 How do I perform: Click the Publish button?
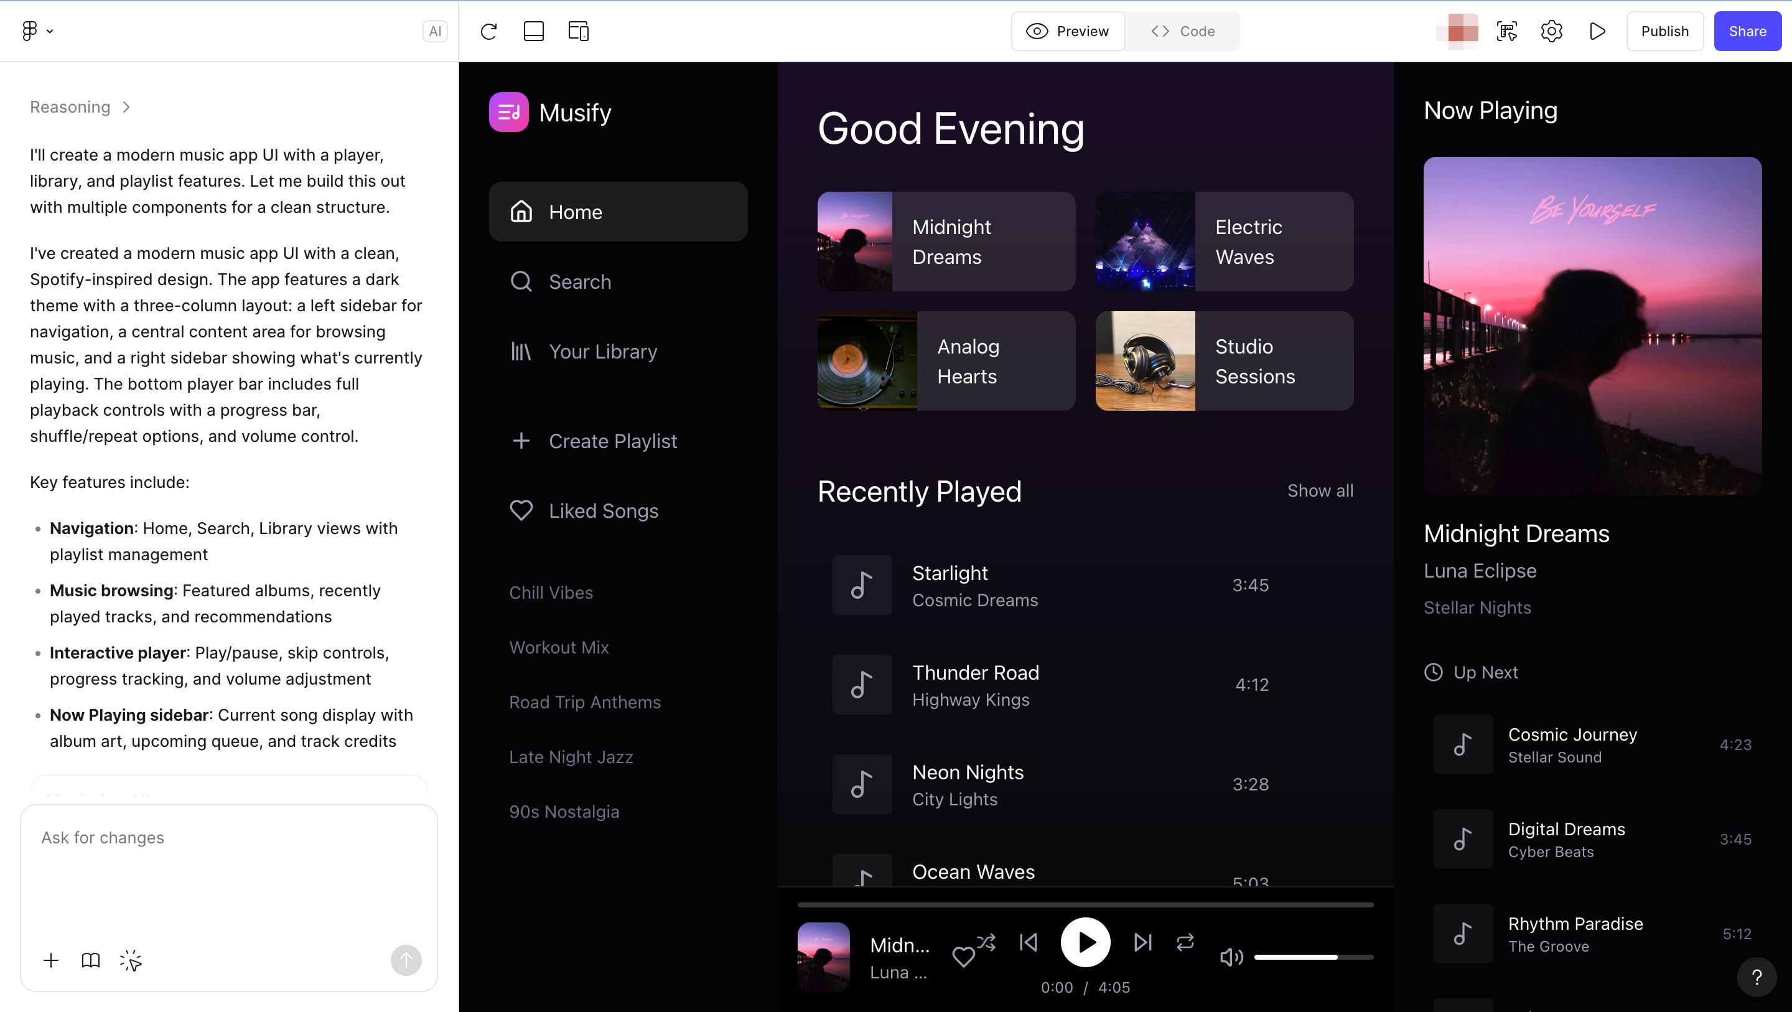[1664, 31]
